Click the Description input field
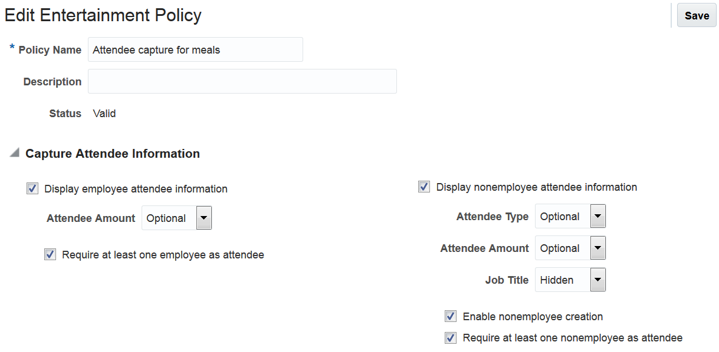719x352 pixels. (242, 82)
